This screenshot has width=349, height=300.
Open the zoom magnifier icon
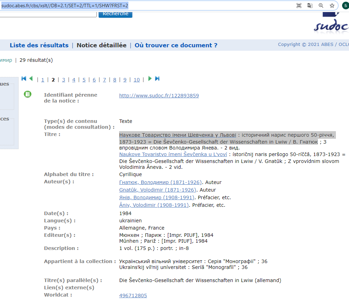tap(321, 6)
